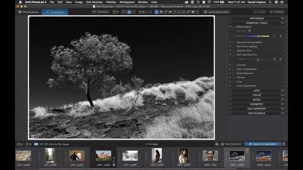Open Spotlight search in menu bar
The width and height of the screenshot is (303, 170).
(x=270, y=2)
